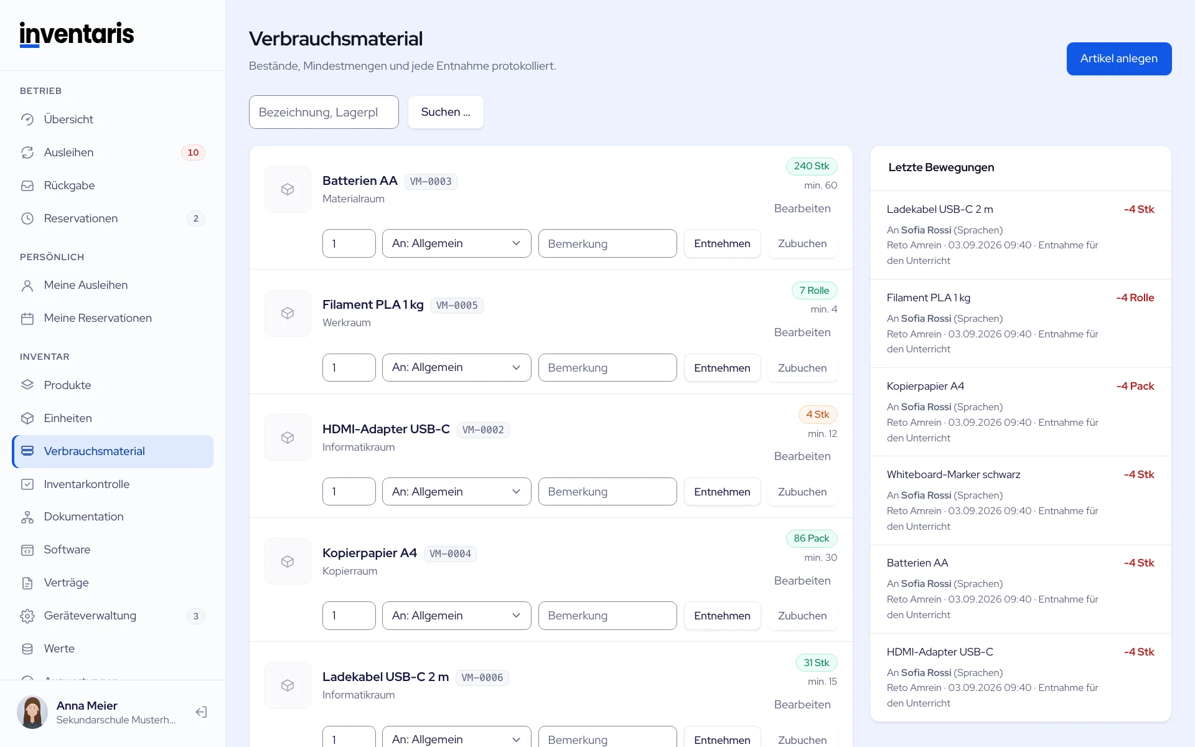The image size is (1195, 747).
Task: Click Entnehmen for Kopierpapier A4
Action: [x=722, y=616]
